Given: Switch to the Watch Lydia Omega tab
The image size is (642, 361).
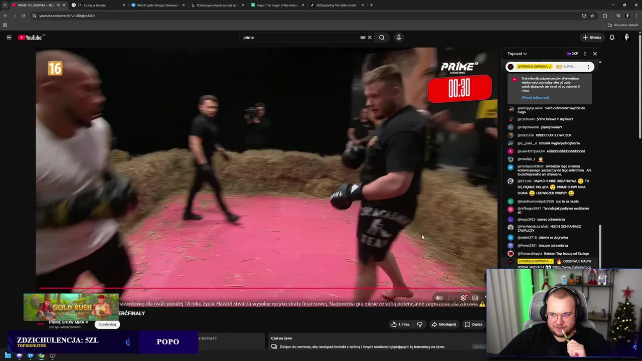Looking at the screenshot, I should (x=157, y=5).
